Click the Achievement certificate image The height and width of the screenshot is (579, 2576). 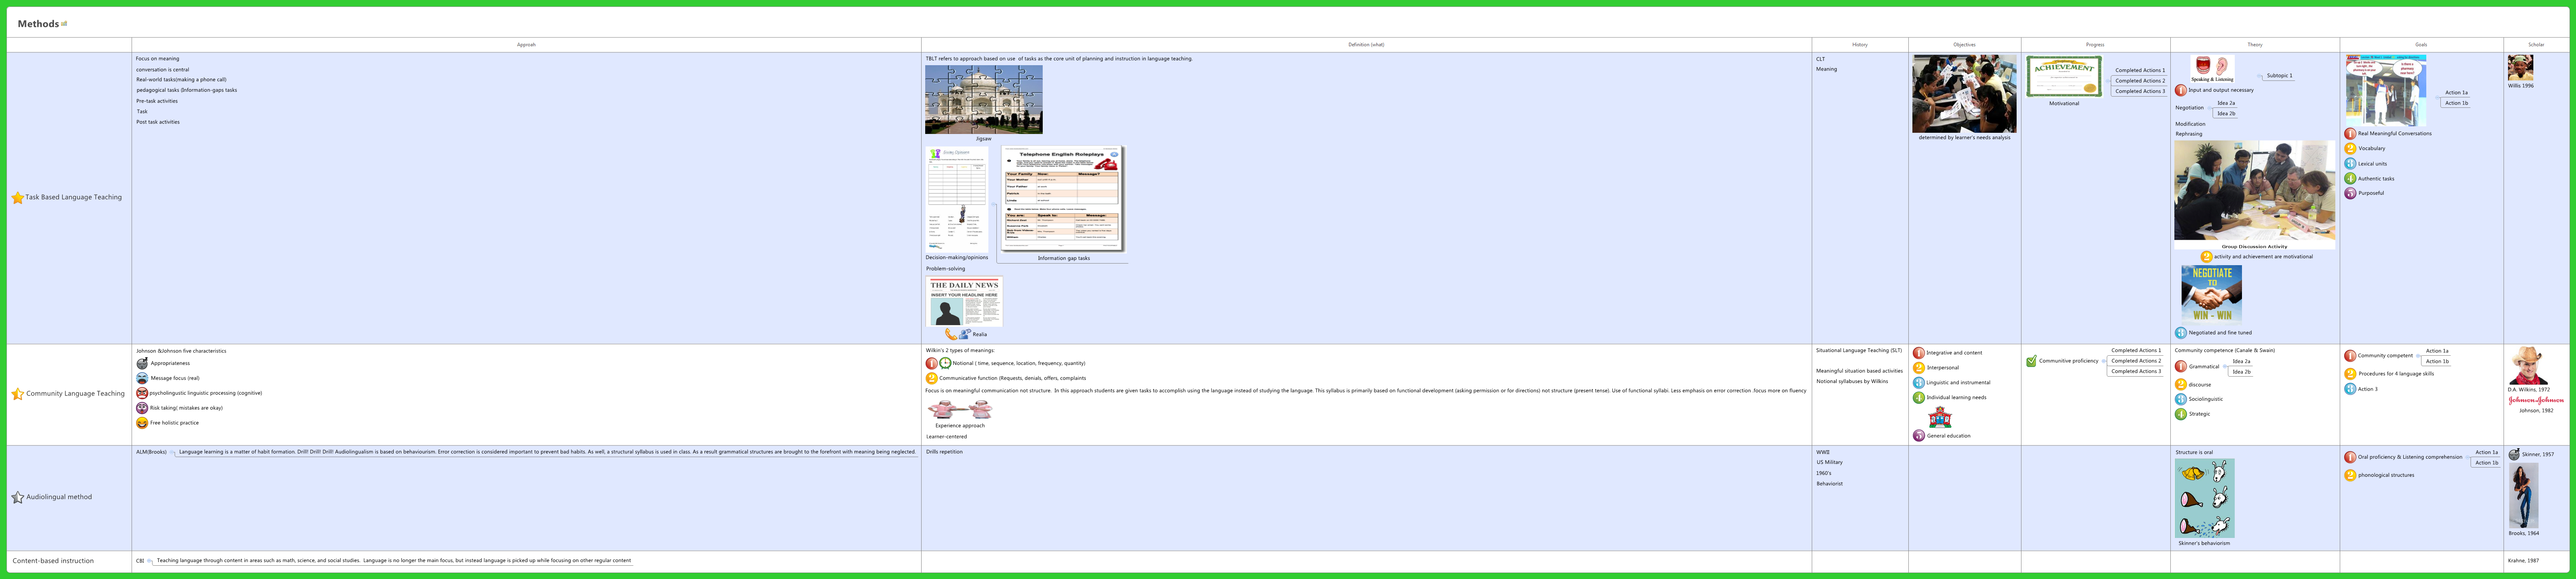[2064, 77]
